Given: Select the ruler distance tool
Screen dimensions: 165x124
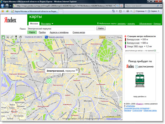Looking at the screenshot, I should (12, 37).
